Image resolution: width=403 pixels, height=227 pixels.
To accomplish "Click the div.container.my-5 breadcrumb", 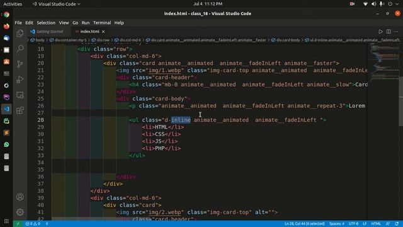I will click(x=71, y=40).
